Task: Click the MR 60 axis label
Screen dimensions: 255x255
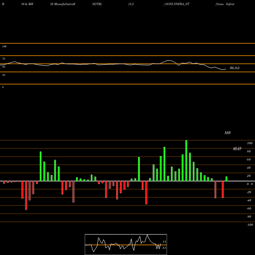Action: [249, 160]
